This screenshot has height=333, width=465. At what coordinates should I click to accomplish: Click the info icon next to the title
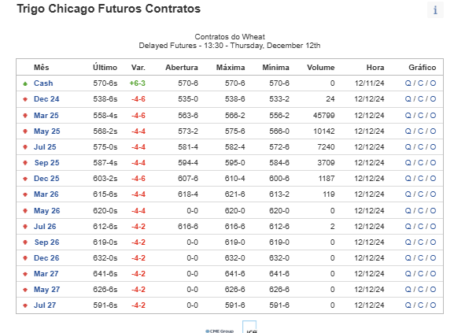435,9
